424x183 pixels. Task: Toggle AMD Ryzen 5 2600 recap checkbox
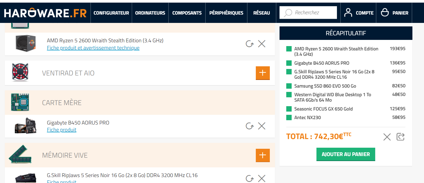[289, 49]
